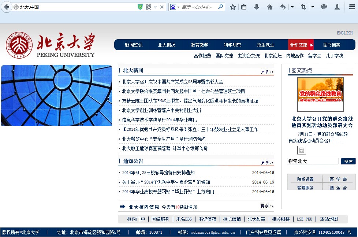358x237 pixels.
Task: Click the 搜索 search button
Action: pyautogui.click(x=348, y=161)
